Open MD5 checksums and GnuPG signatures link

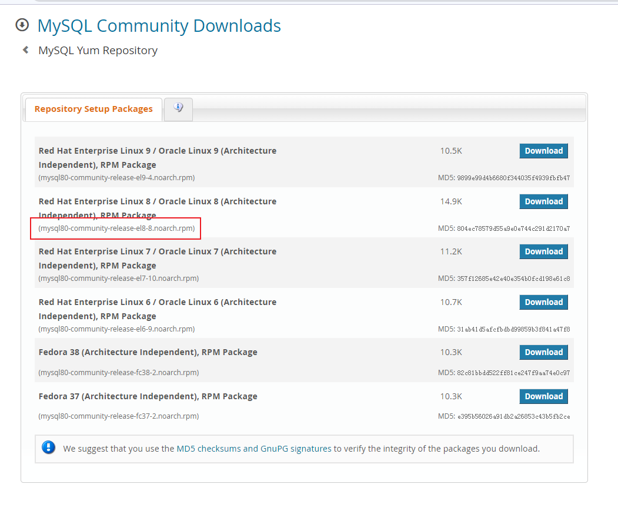pyautogui.click(x=254, y=449)
